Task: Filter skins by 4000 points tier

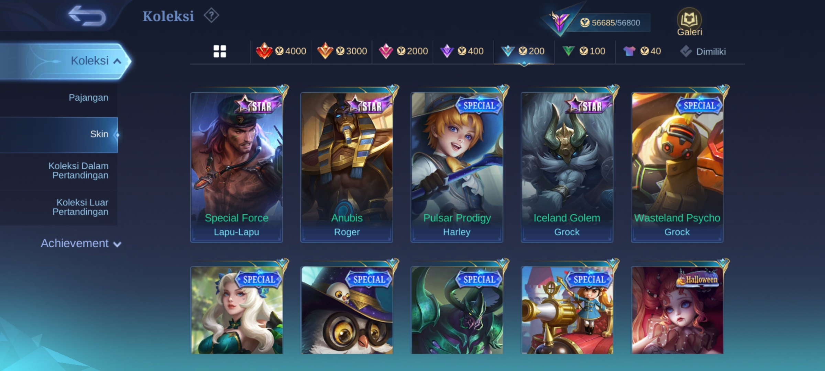Action: [x=281, y=51]
